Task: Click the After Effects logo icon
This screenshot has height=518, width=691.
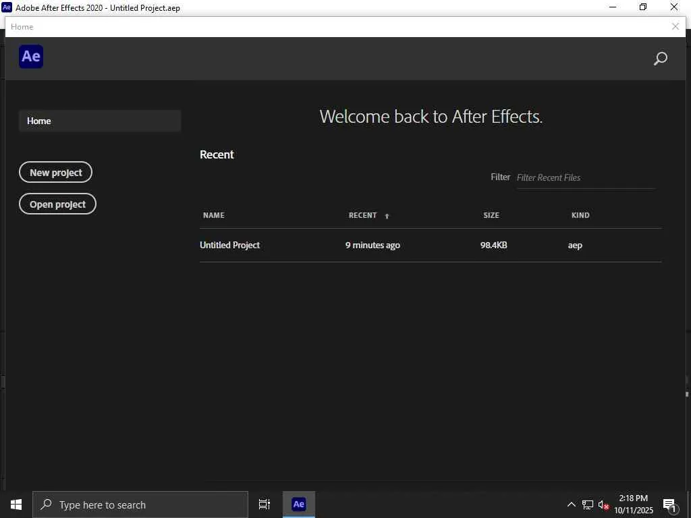Action: tap(31, 57)
